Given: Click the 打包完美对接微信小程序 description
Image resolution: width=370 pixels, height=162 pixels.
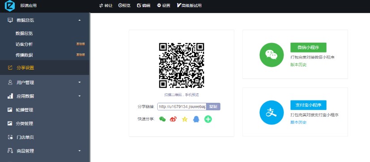Looking at the screenshot, I should point(312,57).
